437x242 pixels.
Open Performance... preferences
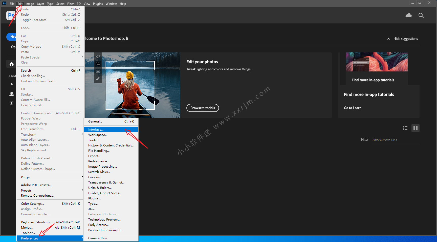(111, 161)
